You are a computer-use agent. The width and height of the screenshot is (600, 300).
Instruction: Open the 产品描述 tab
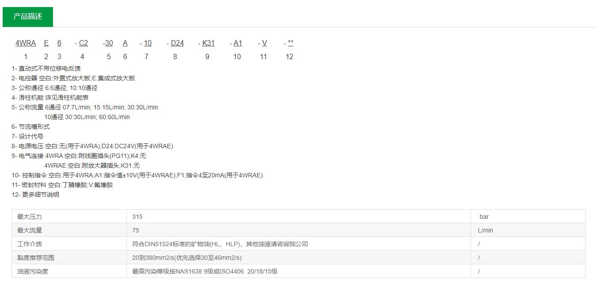(28, 17)
